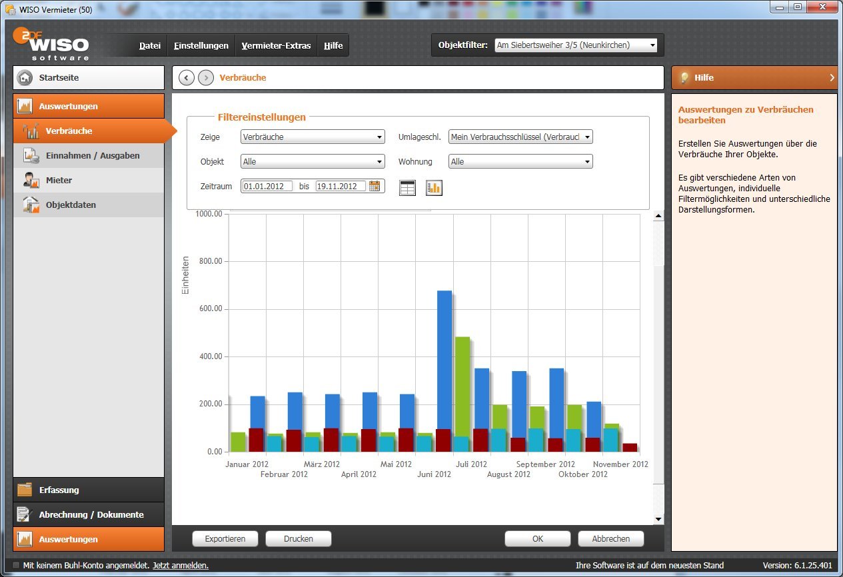Click the Einnahmen / Ausgaben icon
Screen dimensions: 843x577
tap(31, 156)
